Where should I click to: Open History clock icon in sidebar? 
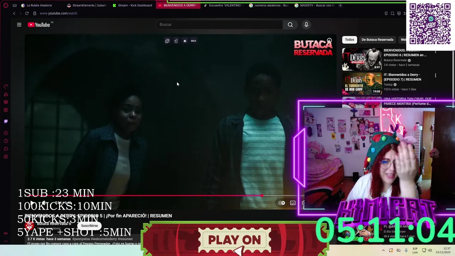pos(6,141)
